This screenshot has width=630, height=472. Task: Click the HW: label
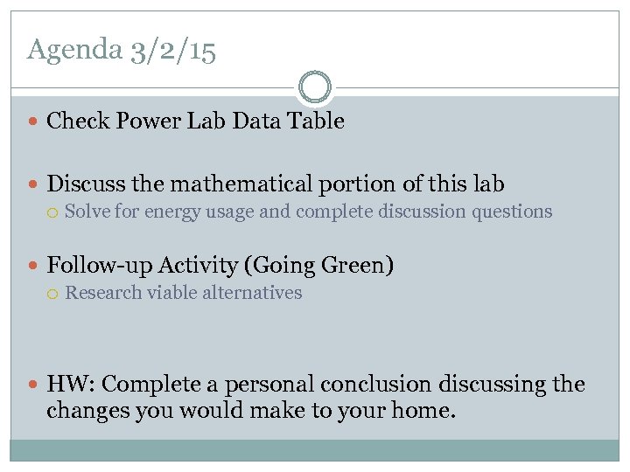click(71, 385)
